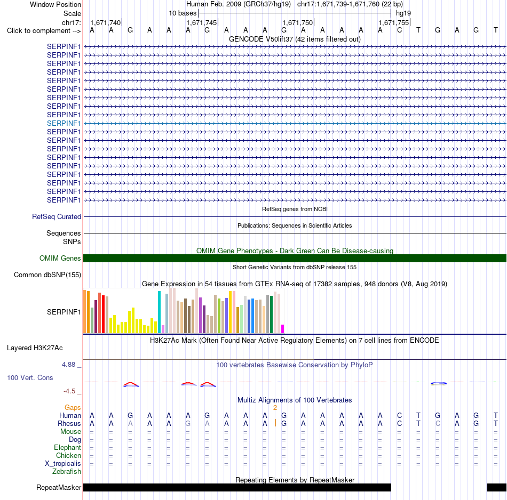This screenshot has height=500, width=507.
Task: Click the blue PhyloP bar under base 1,671,758
Action: pos(439,383)
